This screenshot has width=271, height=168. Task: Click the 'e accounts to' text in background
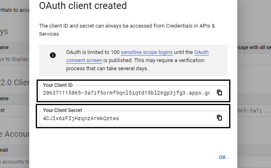(15, 162)
